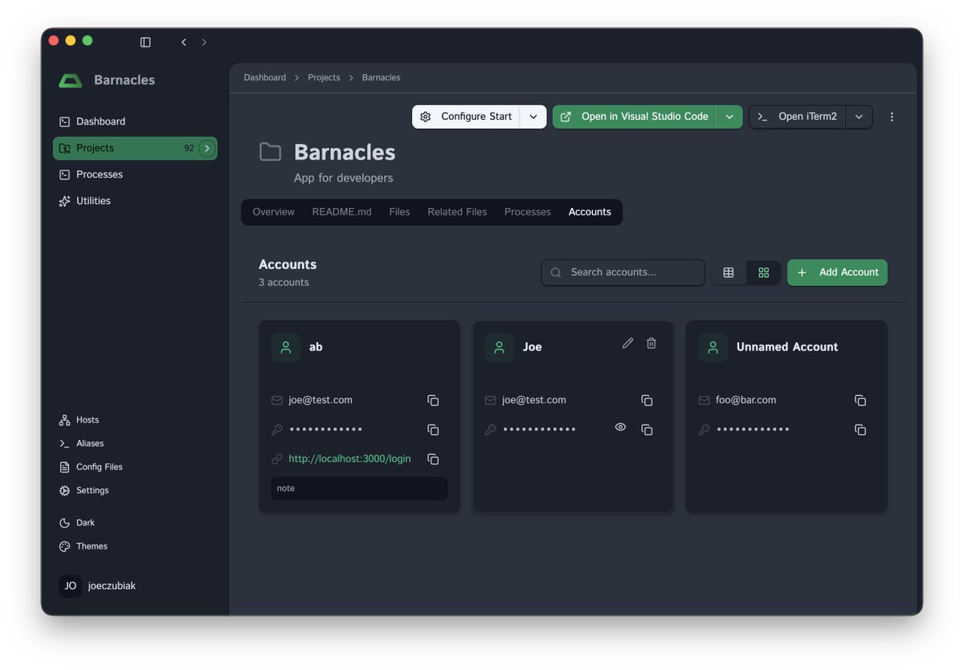The height and width of the screenshot is (670, 964).
Task: Switch to the Processes tab
Action: 528,212
